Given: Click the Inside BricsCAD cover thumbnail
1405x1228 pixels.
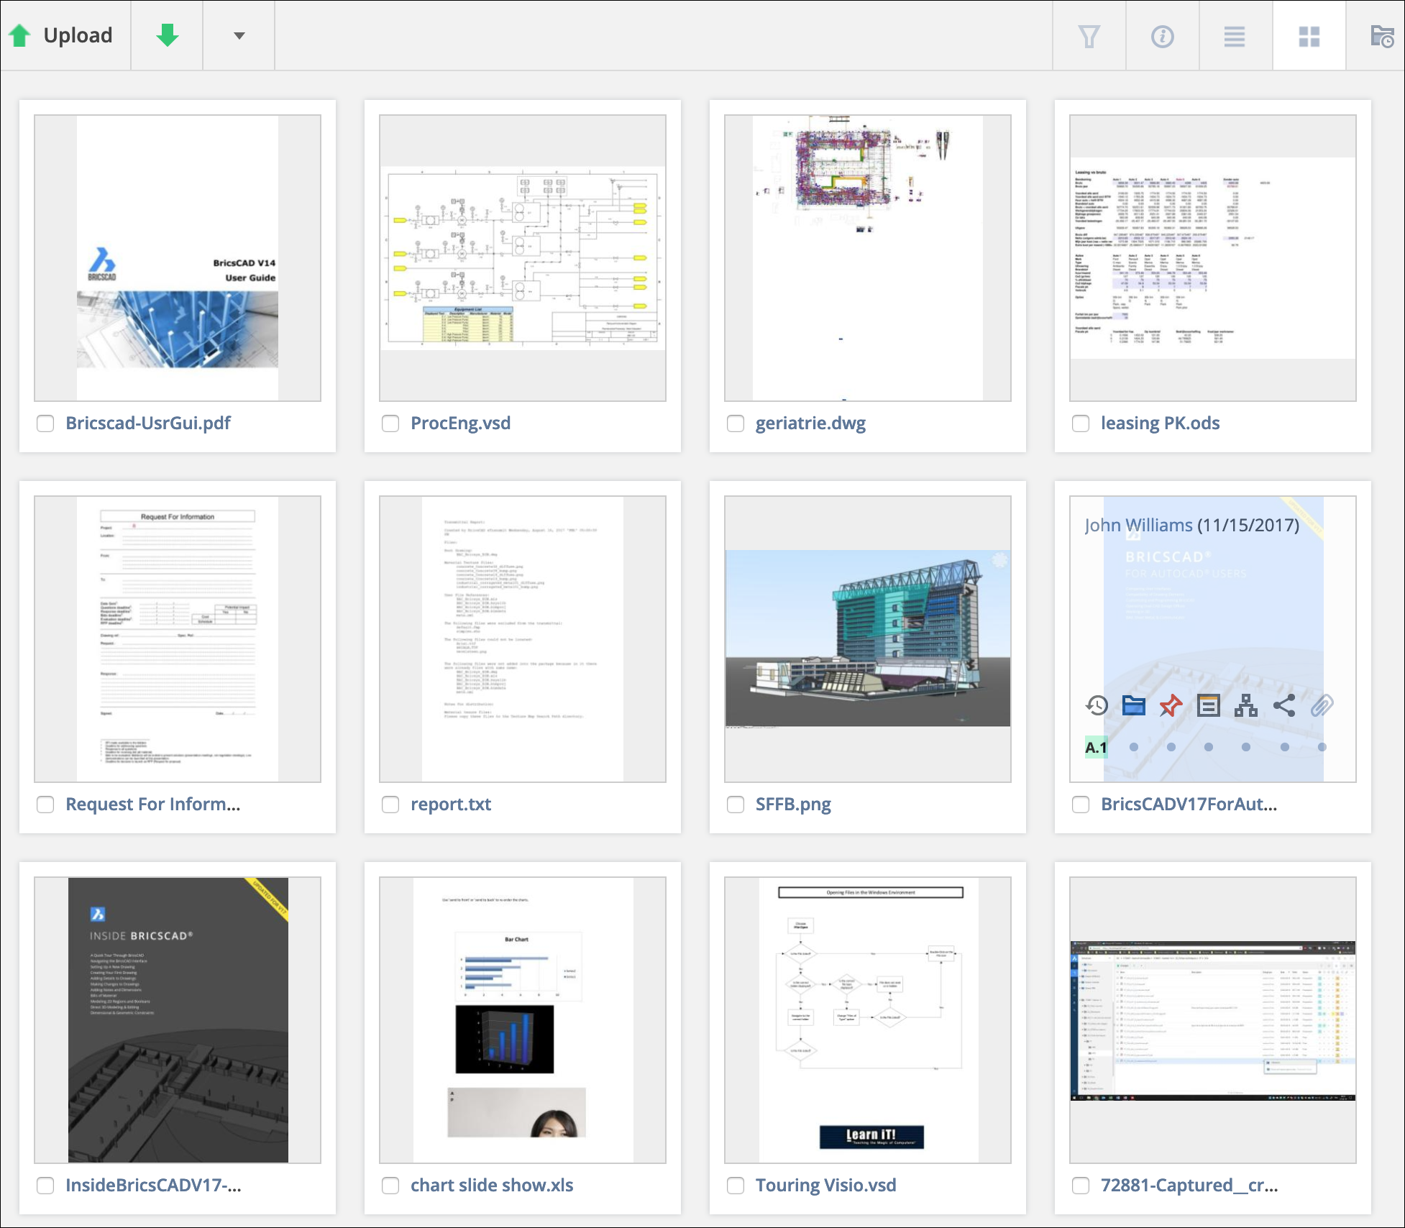Looking at the screenshot, I should tap(178, 1020).
